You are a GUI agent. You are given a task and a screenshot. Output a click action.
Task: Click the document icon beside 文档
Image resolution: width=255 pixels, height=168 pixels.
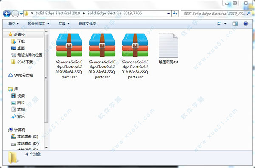pos(14,109)
